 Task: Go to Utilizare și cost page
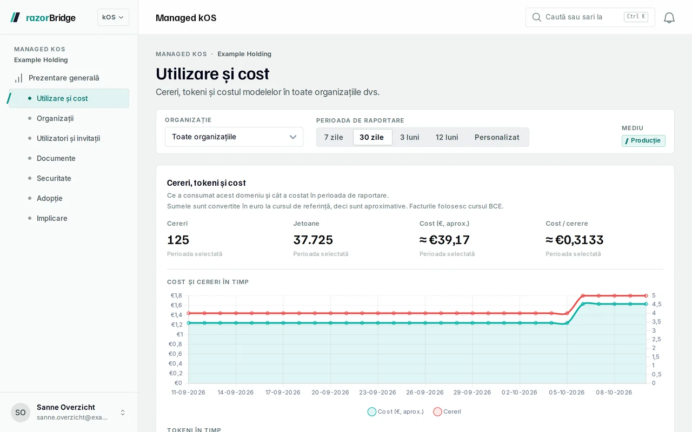point(69,98)
